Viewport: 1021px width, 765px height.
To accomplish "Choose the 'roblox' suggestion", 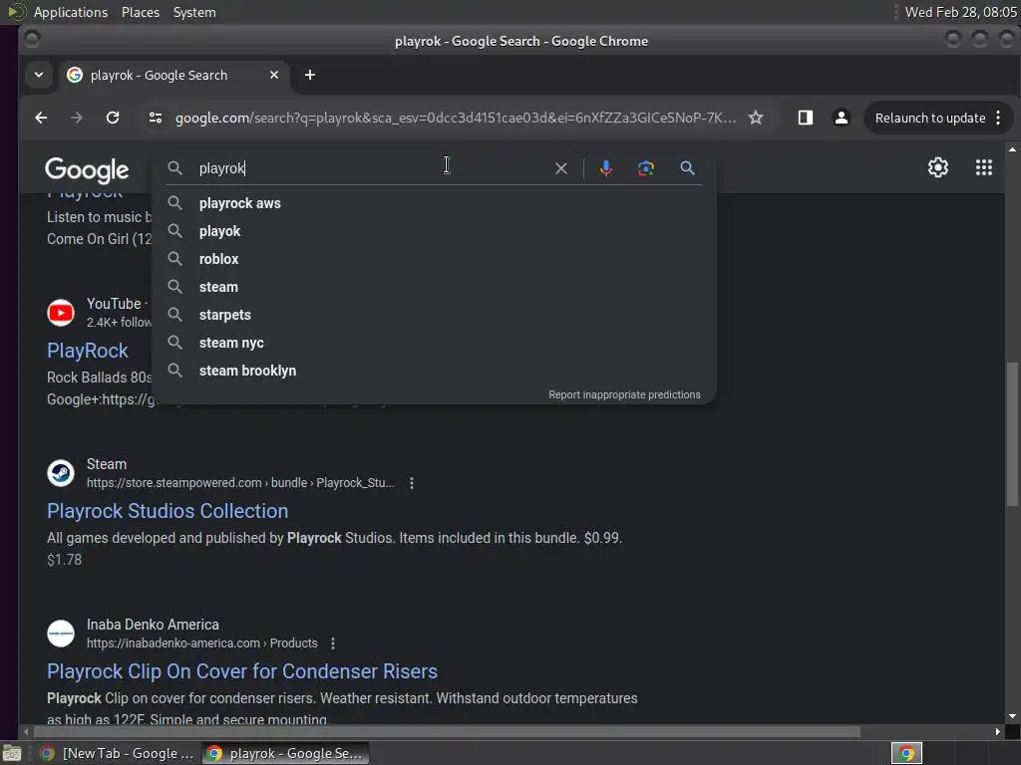I will coord(435,259).
